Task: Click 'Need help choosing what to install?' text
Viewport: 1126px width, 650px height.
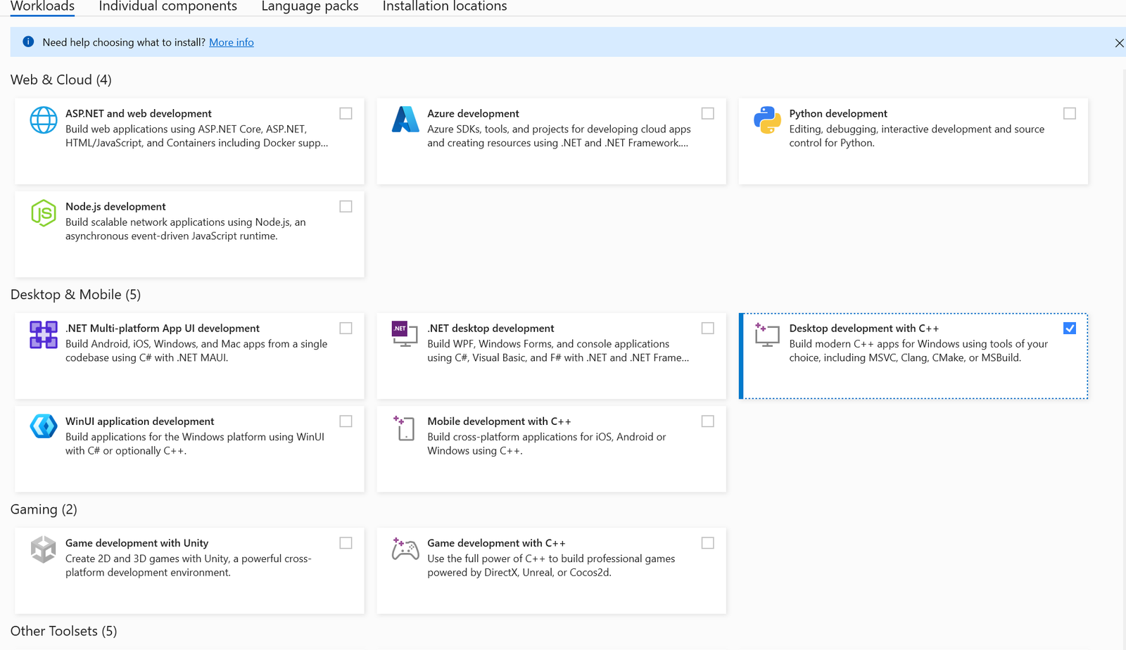Action: point(124,42)
